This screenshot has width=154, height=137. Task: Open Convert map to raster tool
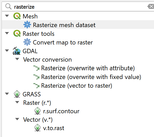[63, 42]
